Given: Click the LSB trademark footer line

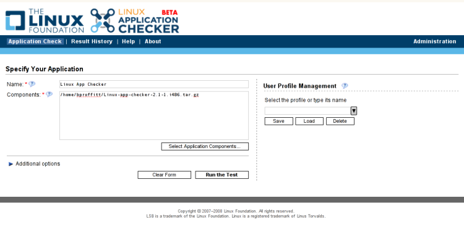Looking at the screenshot, I should tap(236, 216).
